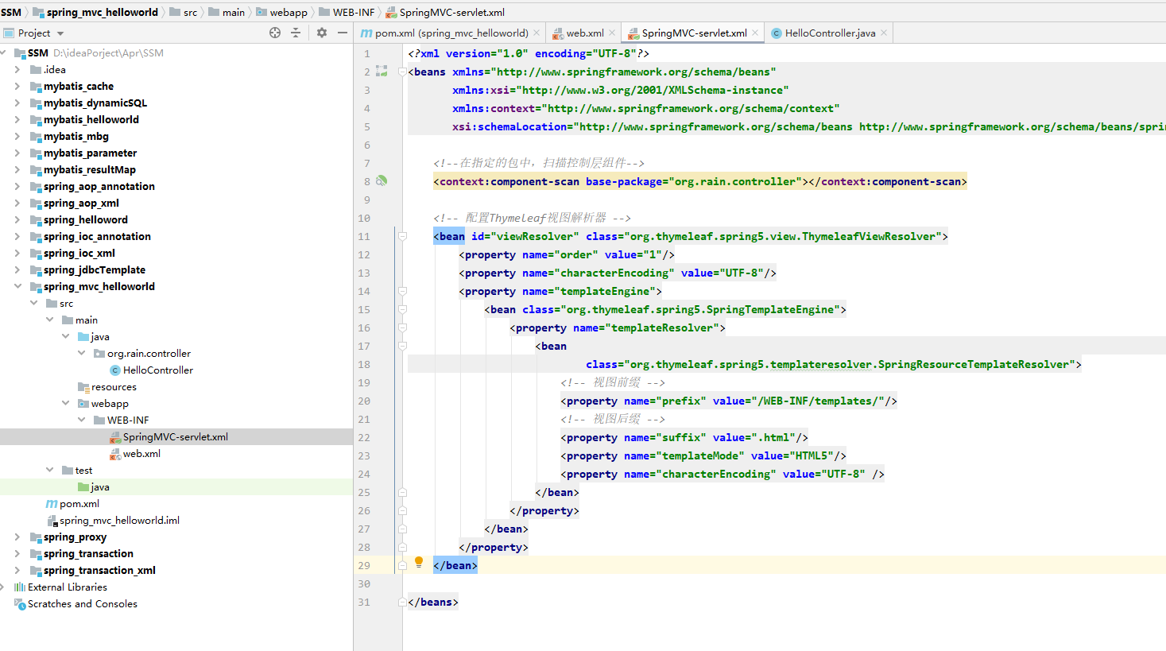1166x651 pixels.
Task: Open Scratches and Consoles
Action: coord(83,603)
